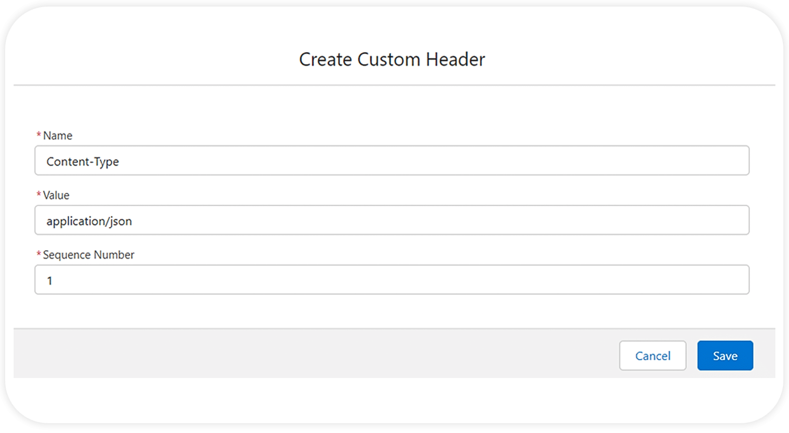Viewport: 789px width, 433px height.
Task: Click the "Content-Type" text in Name field
Action: pyautogui.click(x=83, y=162)
